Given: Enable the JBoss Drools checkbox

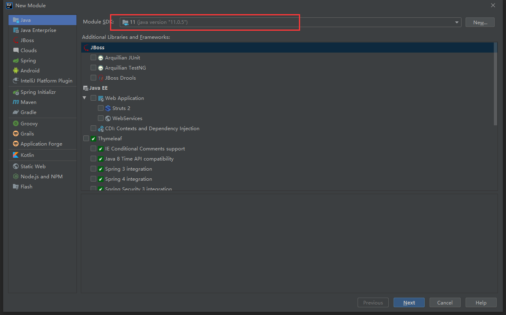Looking at the screenshot, I should 93,78.
